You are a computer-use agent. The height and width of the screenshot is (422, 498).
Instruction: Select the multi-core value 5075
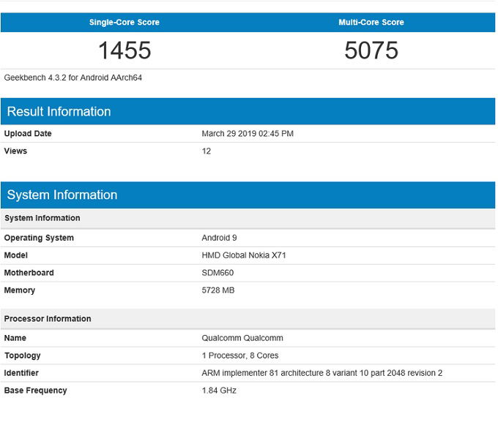[x=371, y=50]
